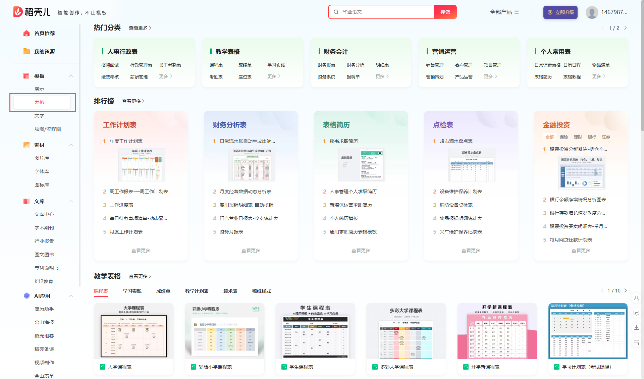Open the feedback chat icon on right edge

click(x=636, y=313)
